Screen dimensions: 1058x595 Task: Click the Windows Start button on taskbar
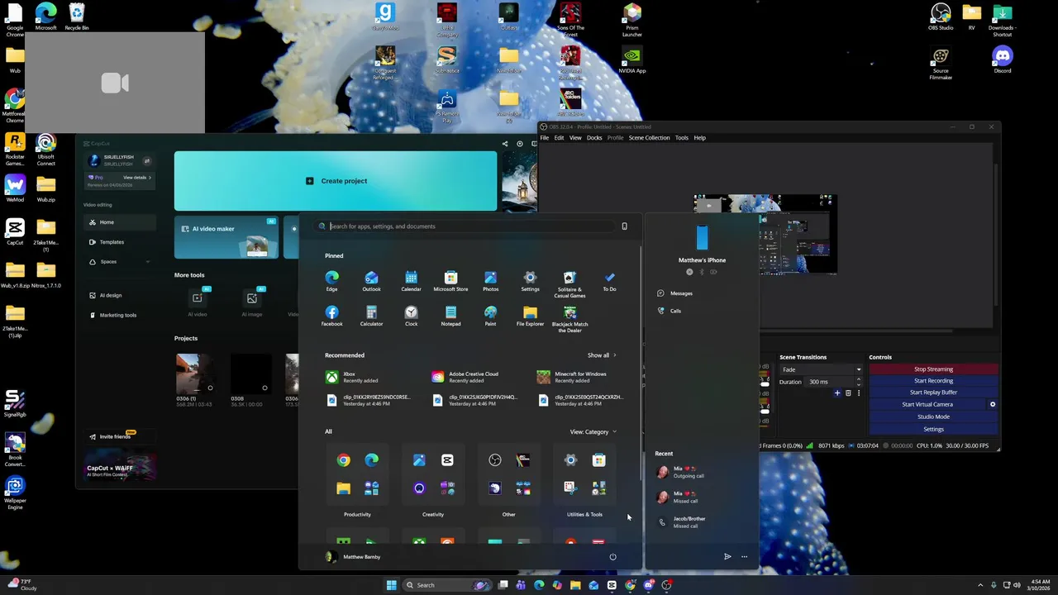tap(391, 585)
